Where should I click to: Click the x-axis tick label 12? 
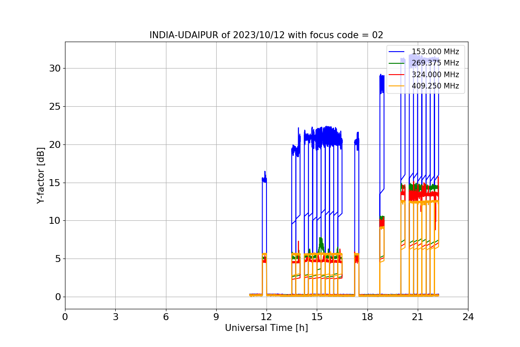click(266, 317)
